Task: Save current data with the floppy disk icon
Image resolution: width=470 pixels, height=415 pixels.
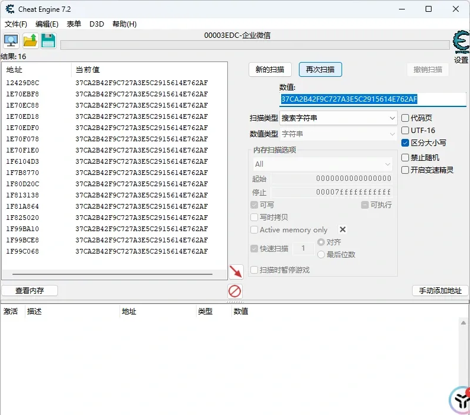Action: pos(49,41)
